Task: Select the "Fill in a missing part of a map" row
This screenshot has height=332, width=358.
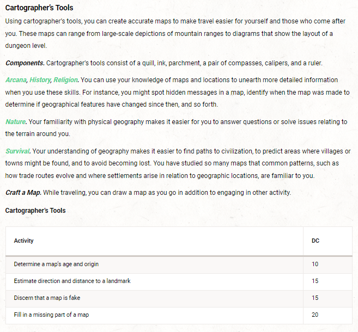Action: point(52,315)
